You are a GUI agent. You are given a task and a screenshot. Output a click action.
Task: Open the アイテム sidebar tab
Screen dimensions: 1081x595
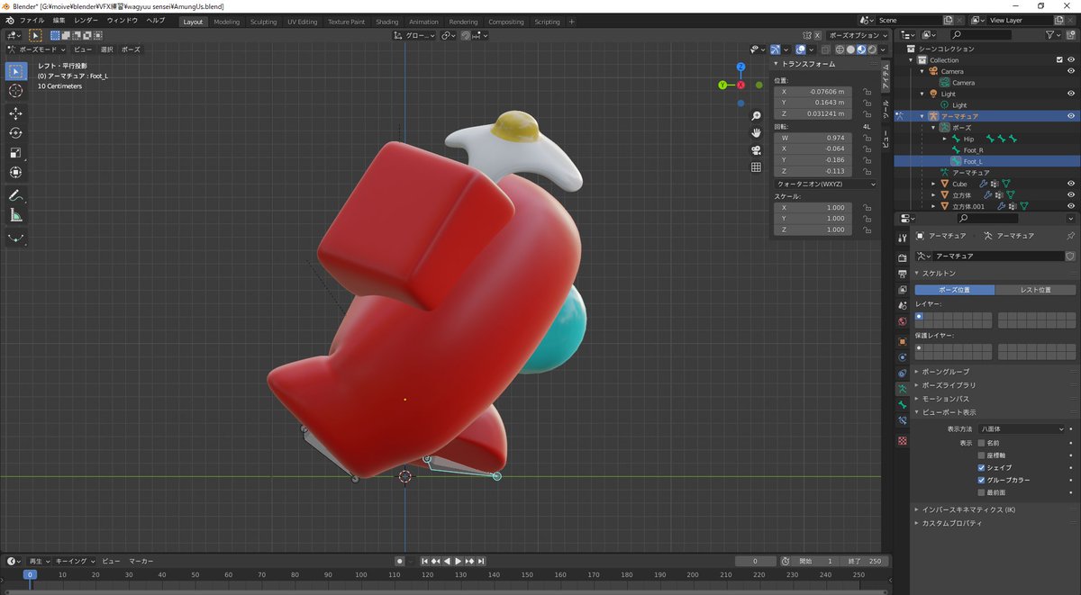886,76
